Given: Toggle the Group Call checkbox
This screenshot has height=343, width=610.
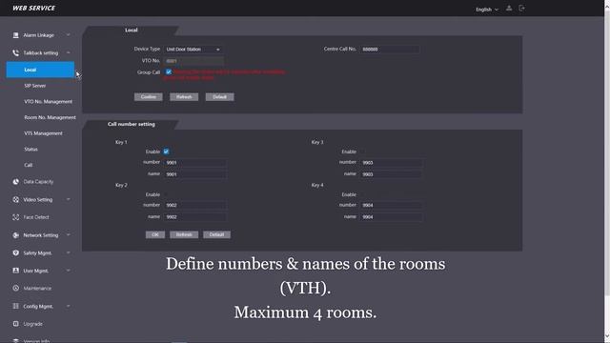Looking at the screenshot, I should (169, 72).
